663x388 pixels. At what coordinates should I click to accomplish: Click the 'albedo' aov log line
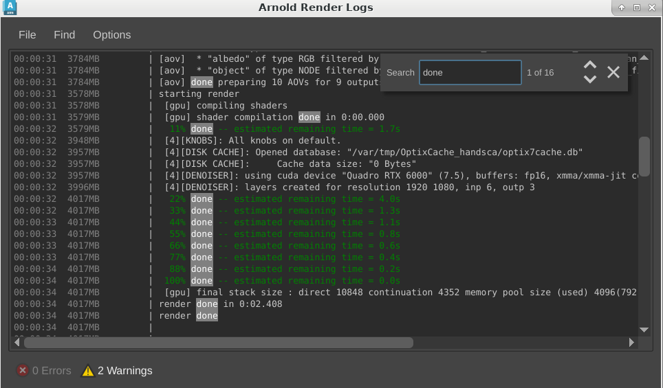click(x=269, y=58)
